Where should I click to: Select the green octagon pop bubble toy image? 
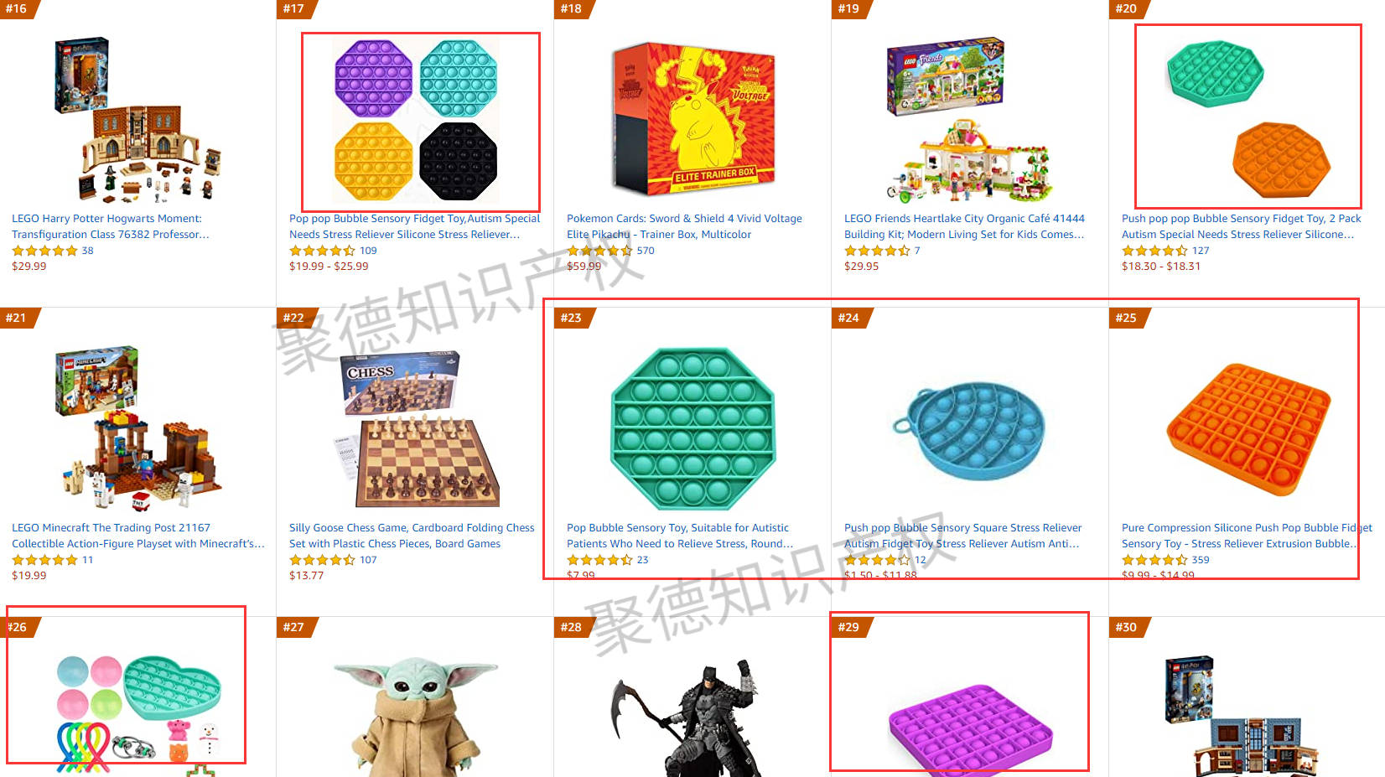click(x=692, y=428)
